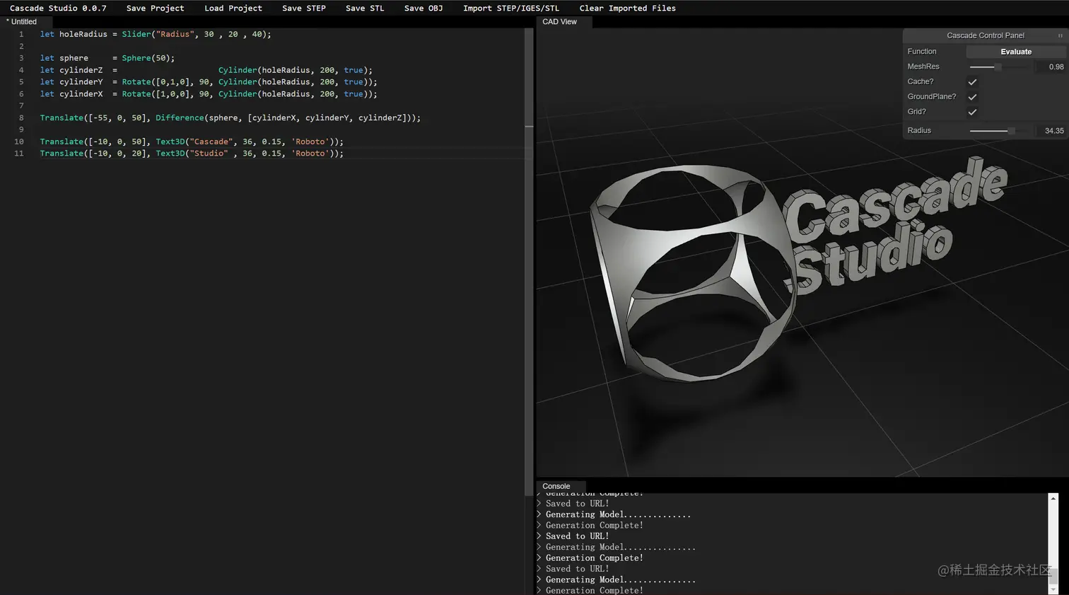The height and width of the screenshot is (595, 1069).
Task: Open Import STEP/IGES/STL
Action: (x=511, y=8)
